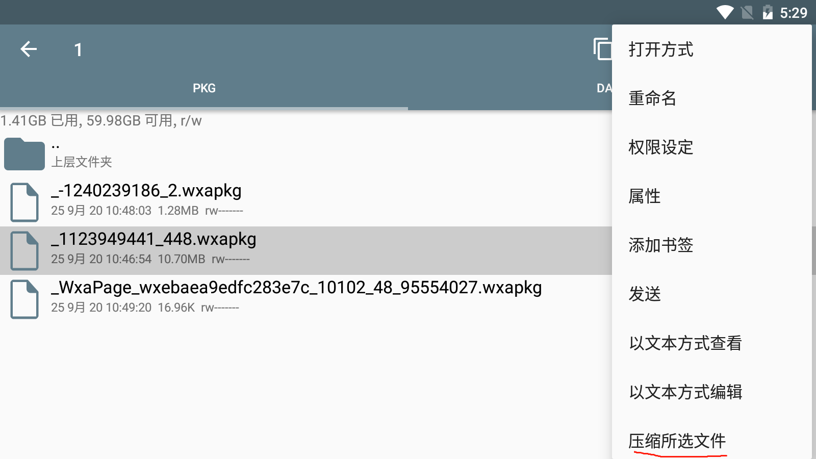Viewport: 816px width, 459px height.
Task: Select 以文本方式编辑 option
Action: (x=712, y=392)
